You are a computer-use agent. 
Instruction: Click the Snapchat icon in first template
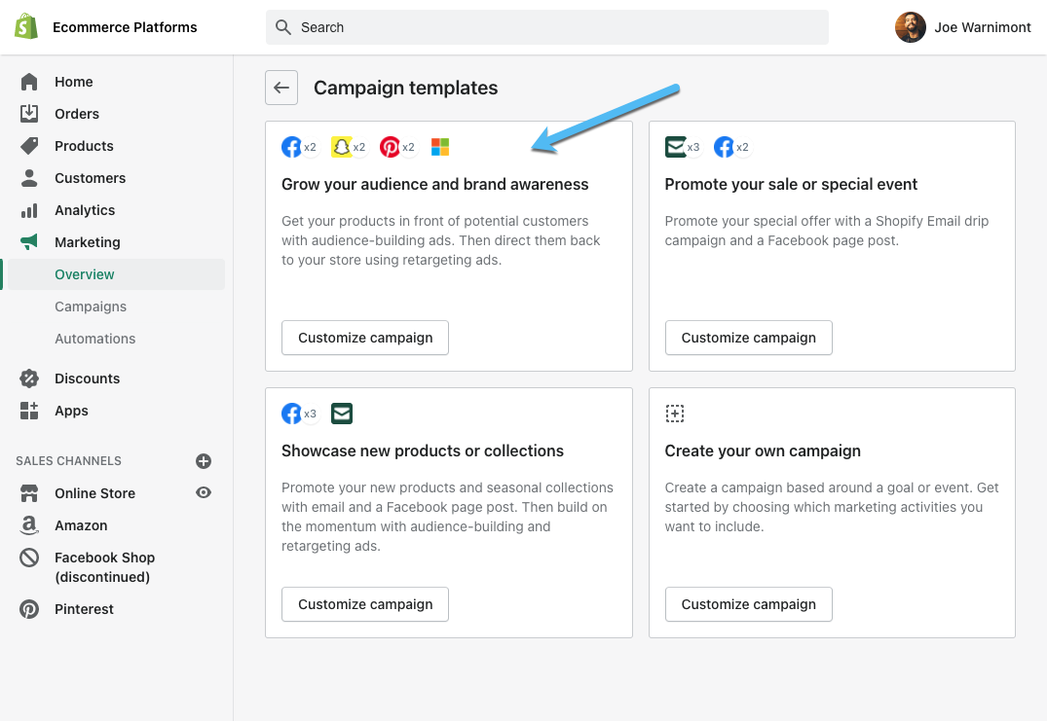pos(341,147)
